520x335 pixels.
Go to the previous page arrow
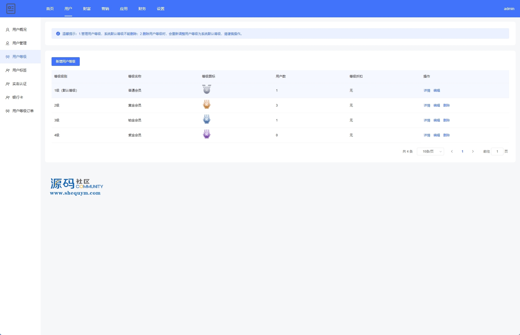[452, 152]
